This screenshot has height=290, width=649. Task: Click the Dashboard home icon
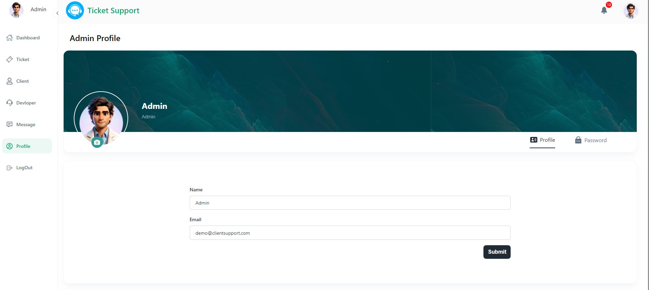coord(10,38)
